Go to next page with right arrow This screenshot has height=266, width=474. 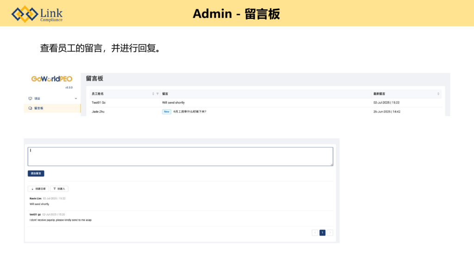[x=330, y=233]
